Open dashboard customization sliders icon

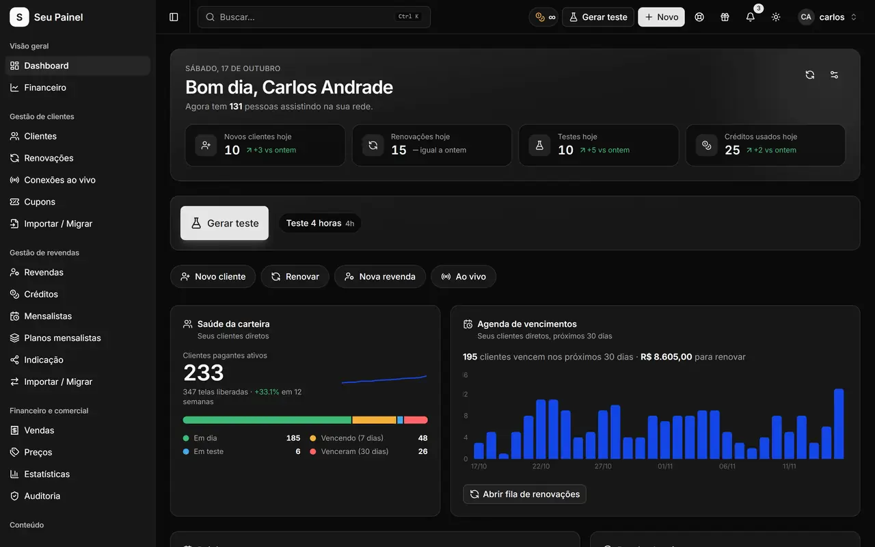tap(834, 75)
